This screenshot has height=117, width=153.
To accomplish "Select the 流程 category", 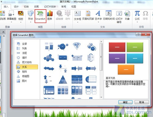I will (27, 53).
